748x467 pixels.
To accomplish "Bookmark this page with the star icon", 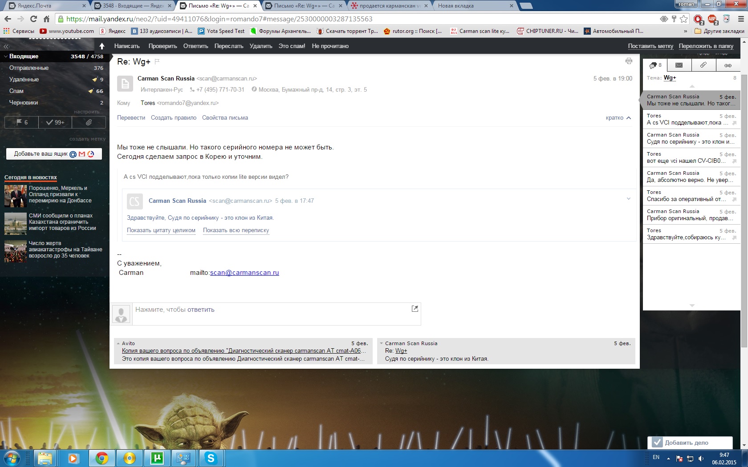I will [684, 19].
